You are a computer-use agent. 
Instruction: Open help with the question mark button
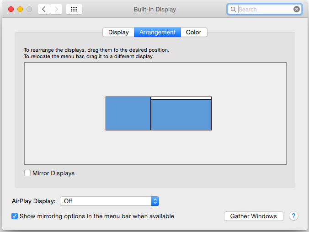click(x=294, y=216)
